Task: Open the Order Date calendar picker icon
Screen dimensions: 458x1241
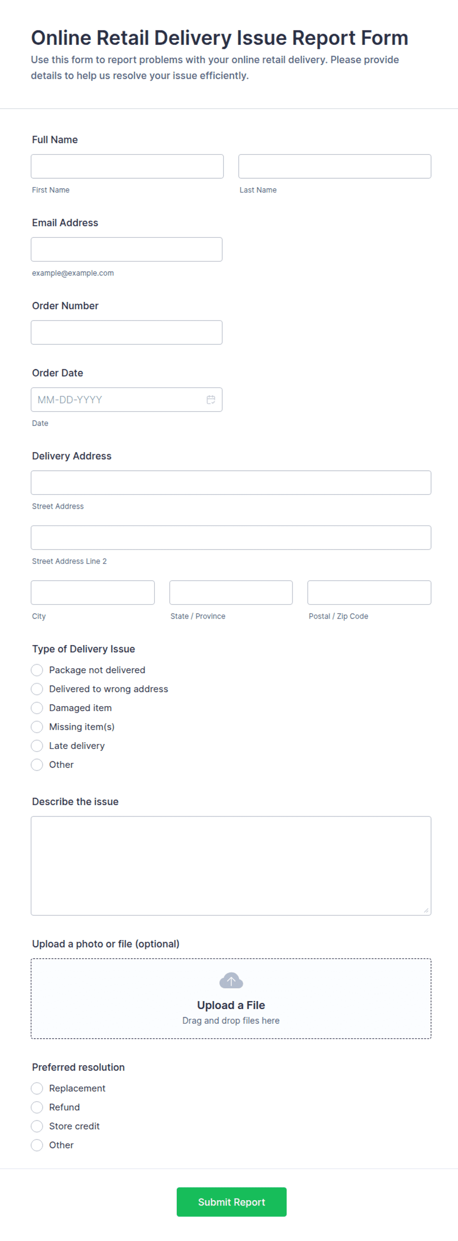Action: (211, 399)
